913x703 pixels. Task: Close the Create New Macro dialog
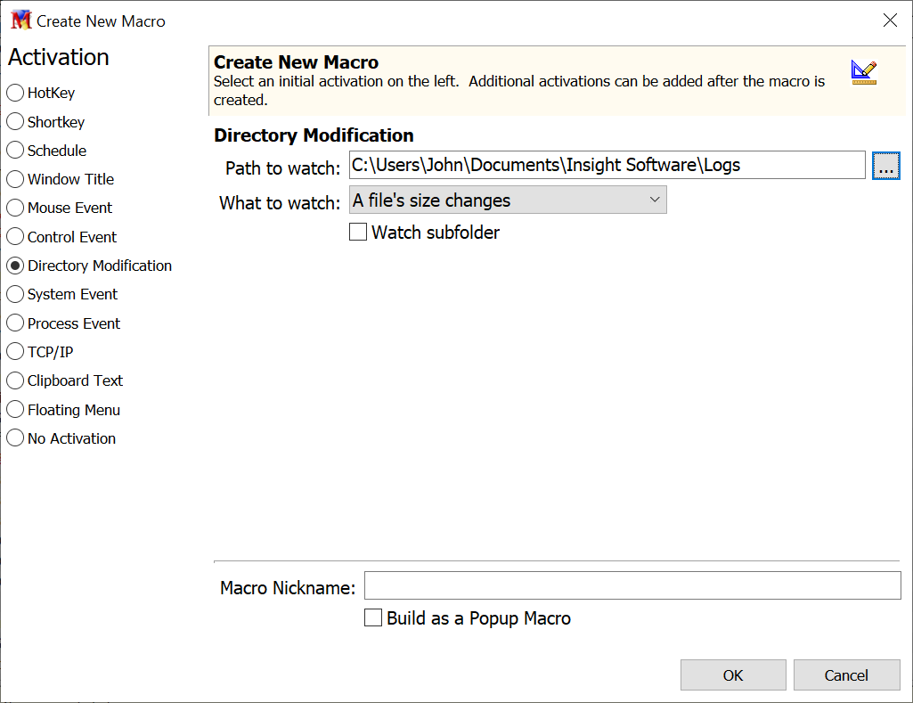pyautogui.click(x=889, y=20)
